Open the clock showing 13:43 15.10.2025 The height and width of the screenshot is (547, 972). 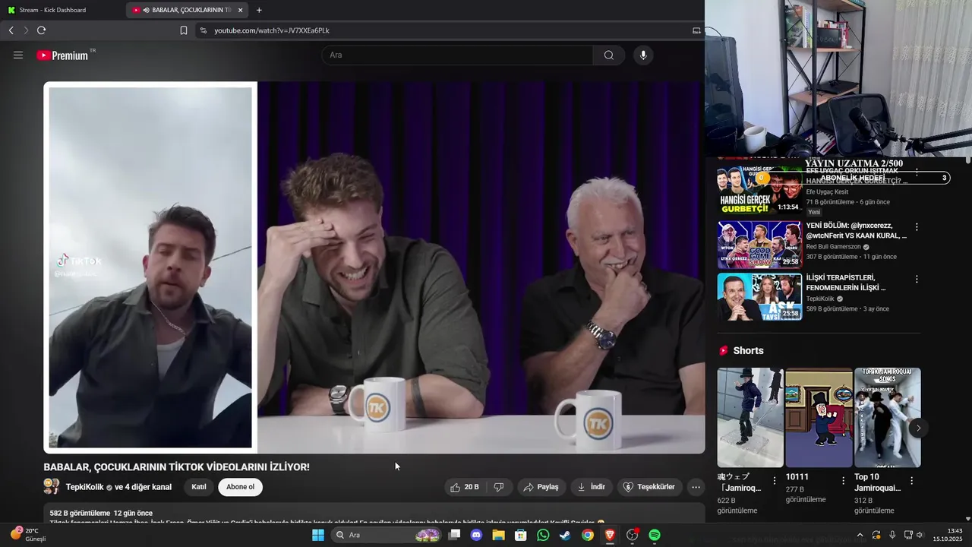click(948, 535)
